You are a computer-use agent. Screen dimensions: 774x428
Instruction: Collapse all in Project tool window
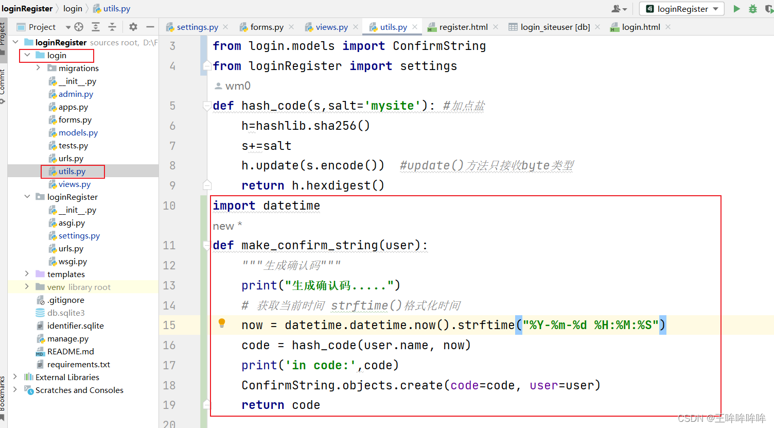(112, 27)
